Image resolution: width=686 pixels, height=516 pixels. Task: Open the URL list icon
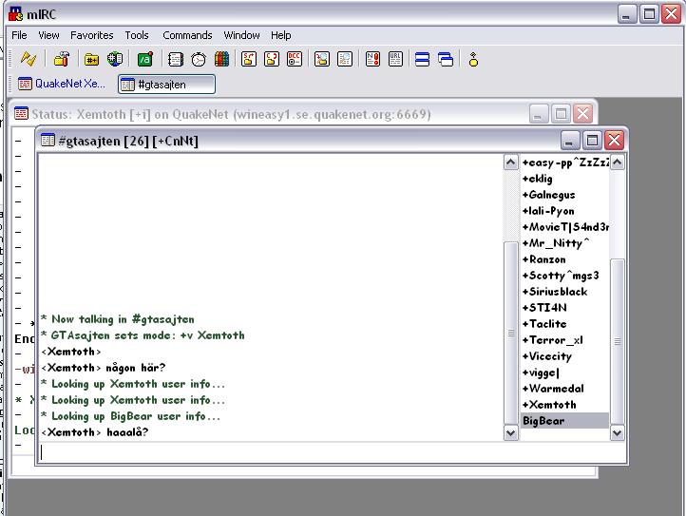(x=395, y=59)
